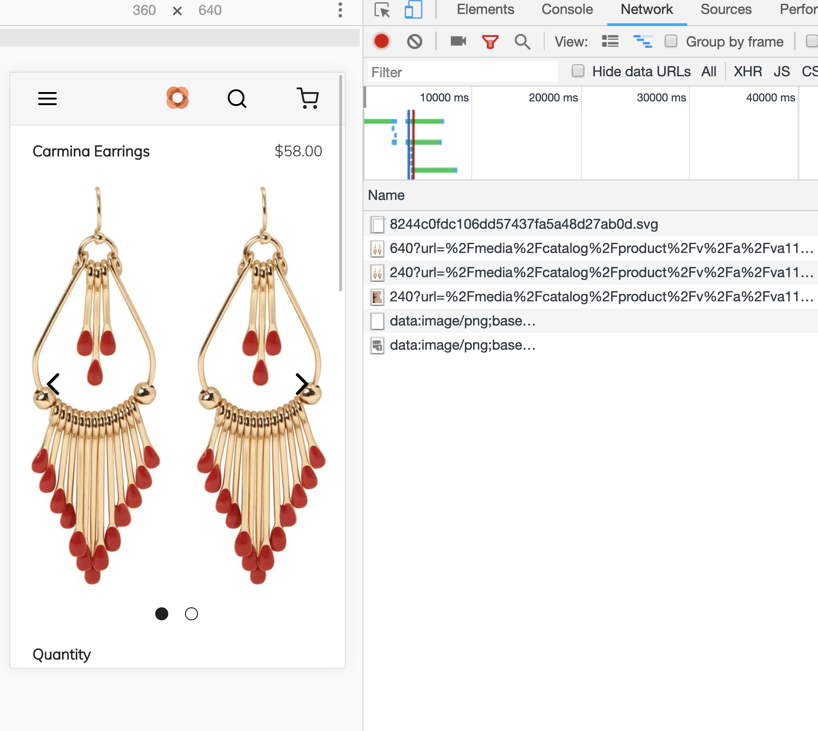Click the device height value 640

[x=210, y=10]
